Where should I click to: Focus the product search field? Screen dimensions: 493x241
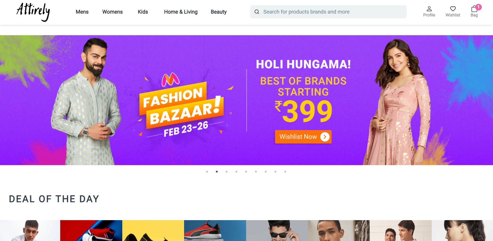click(x=328, y=12)
